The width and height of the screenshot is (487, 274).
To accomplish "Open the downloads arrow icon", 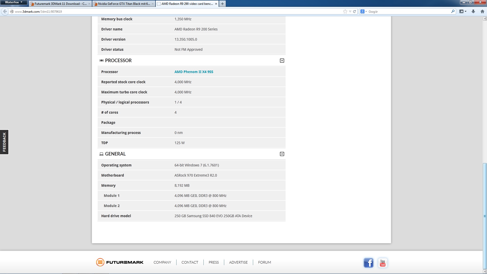I will pyautogui.click(x=473, y=11).
